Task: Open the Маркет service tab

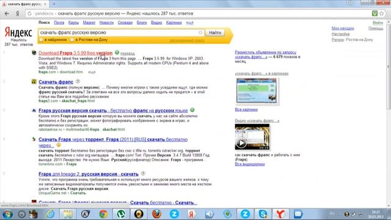Action: pyautogui.click(x=89, y=23)
